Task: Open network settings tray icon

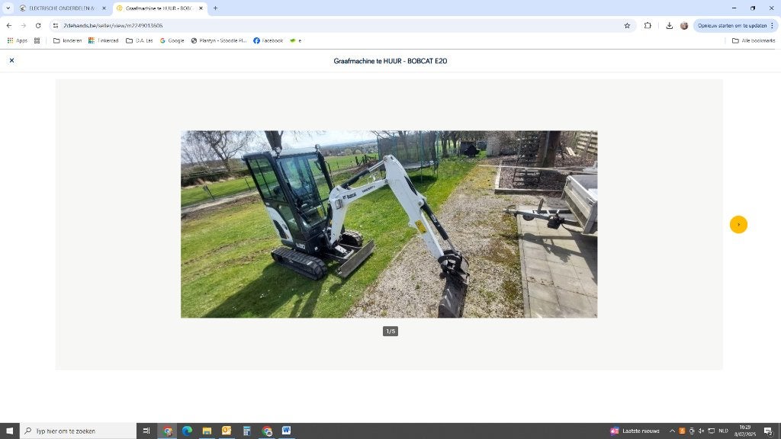Action: tap(712, 431)
